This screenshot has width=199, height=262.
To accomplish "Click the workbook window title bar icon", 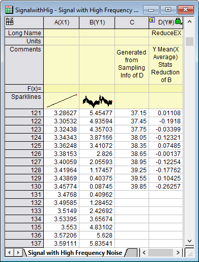I will pos(9,10).
